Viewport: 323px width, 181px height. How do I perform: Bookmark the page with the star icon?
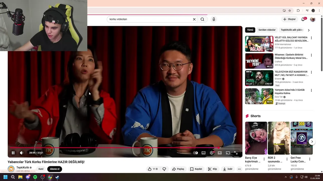(290, 11)
